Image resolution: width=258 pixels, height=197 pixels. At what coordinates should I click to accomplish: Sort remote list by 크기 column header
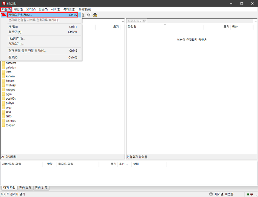coord(217,27)
